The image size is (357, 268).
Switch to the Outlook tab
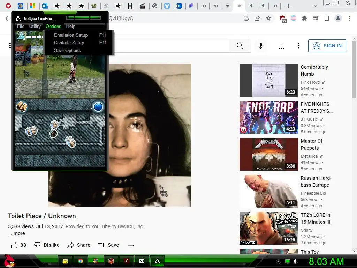click(45, 6)
